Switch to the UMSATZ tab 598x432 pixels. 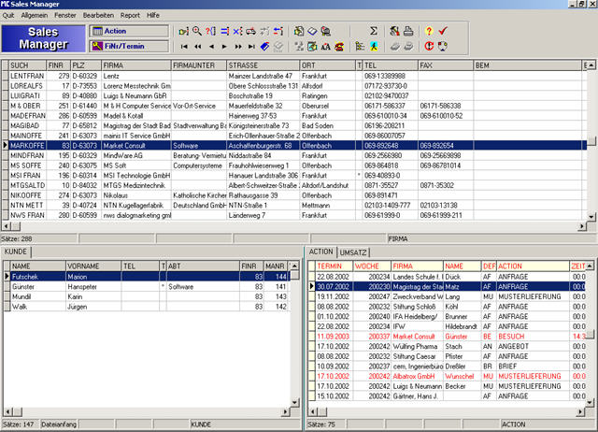pos(353,253)
